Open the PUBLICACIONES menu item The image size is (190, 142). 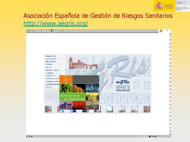50,62
